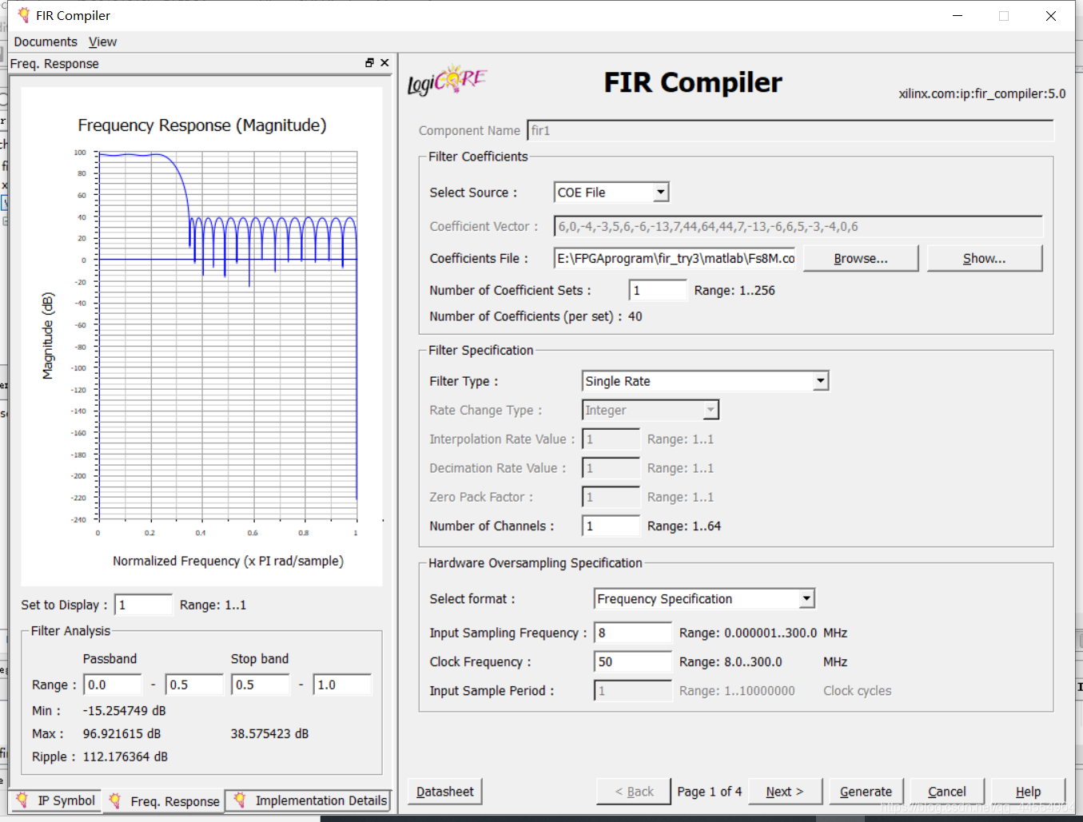Click the Component Name field
1083x822 pixels.
[790, 130]
